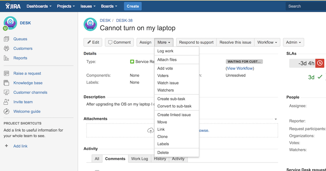
Task: Select Watch issue menu item
Action: pos(177,83)
